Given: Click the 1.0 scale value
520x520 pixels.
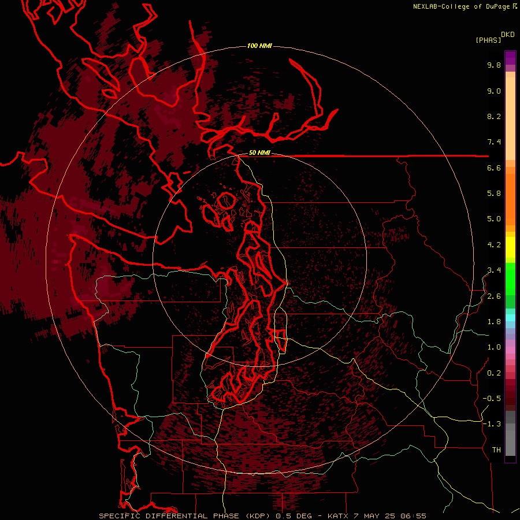Looking at the screenshot, I should pos(494,347).
